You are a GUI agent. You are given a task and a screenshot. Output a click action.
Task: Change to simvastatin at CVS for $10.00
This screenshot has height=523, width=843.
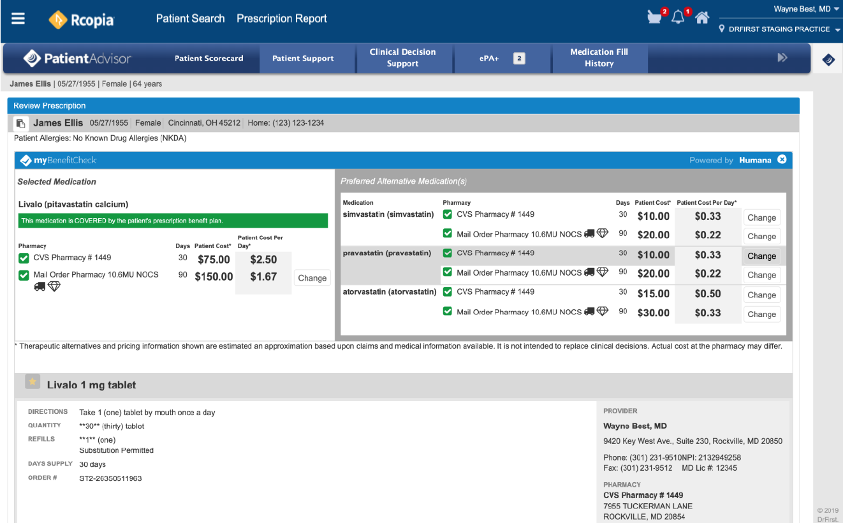pos(762,217)
